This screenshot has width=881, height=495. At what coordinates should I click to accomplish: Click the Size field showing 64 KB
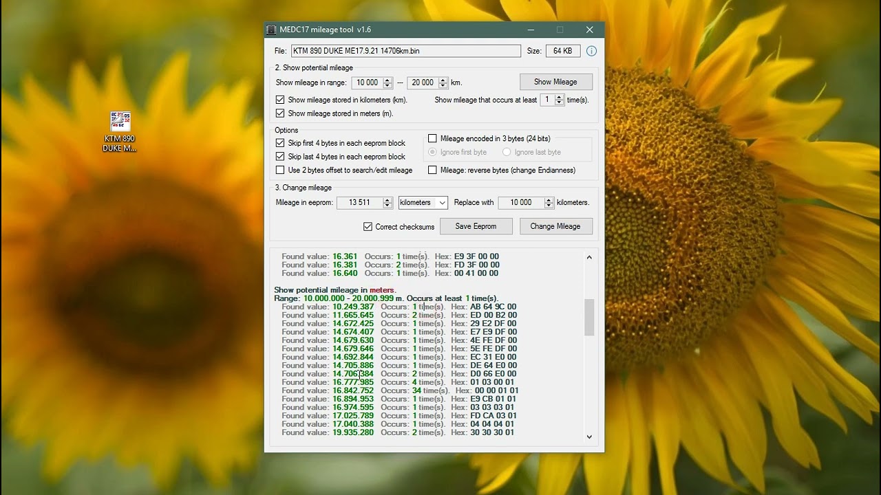tap(563, 51)
